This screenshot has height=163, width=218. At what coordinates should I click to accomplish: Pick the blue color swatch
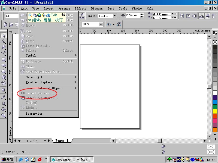[x=215, y=102]
